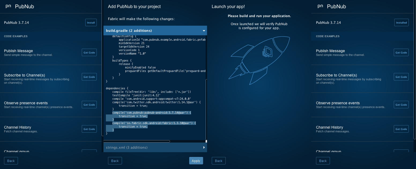Go Back from the Add PubNub panel

tap(115, 161)
